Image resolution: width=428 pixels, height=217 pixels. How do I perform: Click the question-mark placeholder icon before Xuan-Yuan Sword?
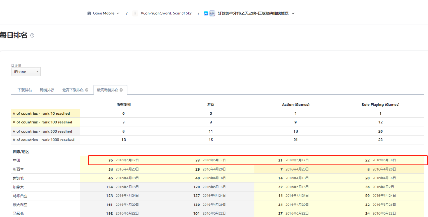point(135,13)
